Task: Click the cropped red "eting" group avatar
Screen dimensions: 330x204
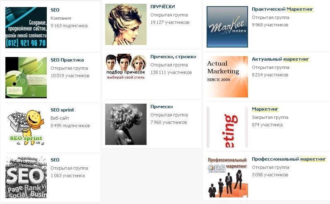Action: pyautogui.click(x=227, y=127)
